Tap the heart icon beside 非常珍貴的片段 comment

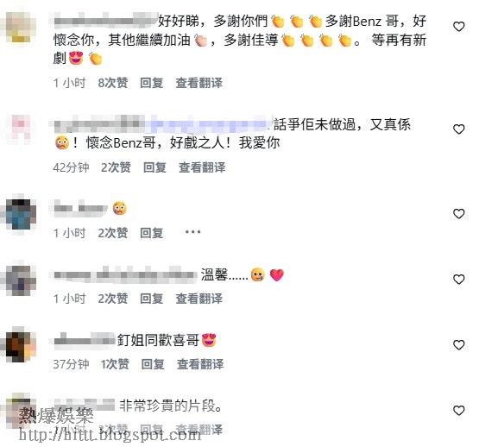tap(458, 411)
